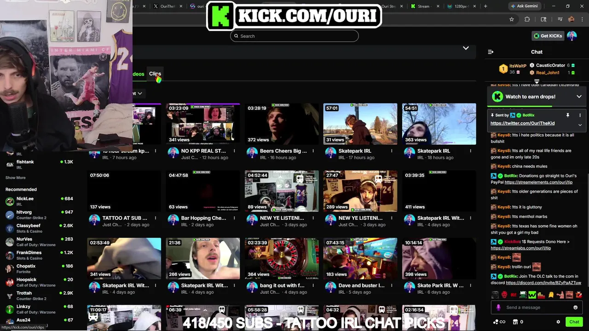Click Ask Gemini button
This screenshot has height=331, width=589.
[524, 6]
